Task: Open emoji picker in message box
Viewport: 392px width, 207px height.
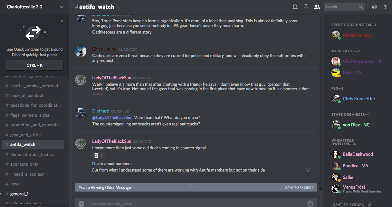Action: click(310, 203)
